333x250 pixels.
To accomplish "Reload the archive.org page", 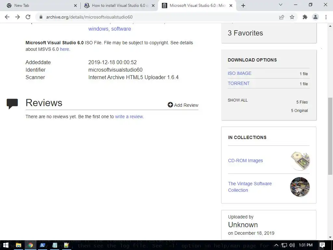I will pos(28,17).
